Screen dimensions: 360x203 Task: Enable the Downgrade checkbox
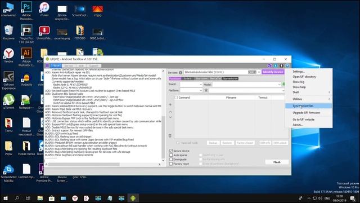point(171,159)
